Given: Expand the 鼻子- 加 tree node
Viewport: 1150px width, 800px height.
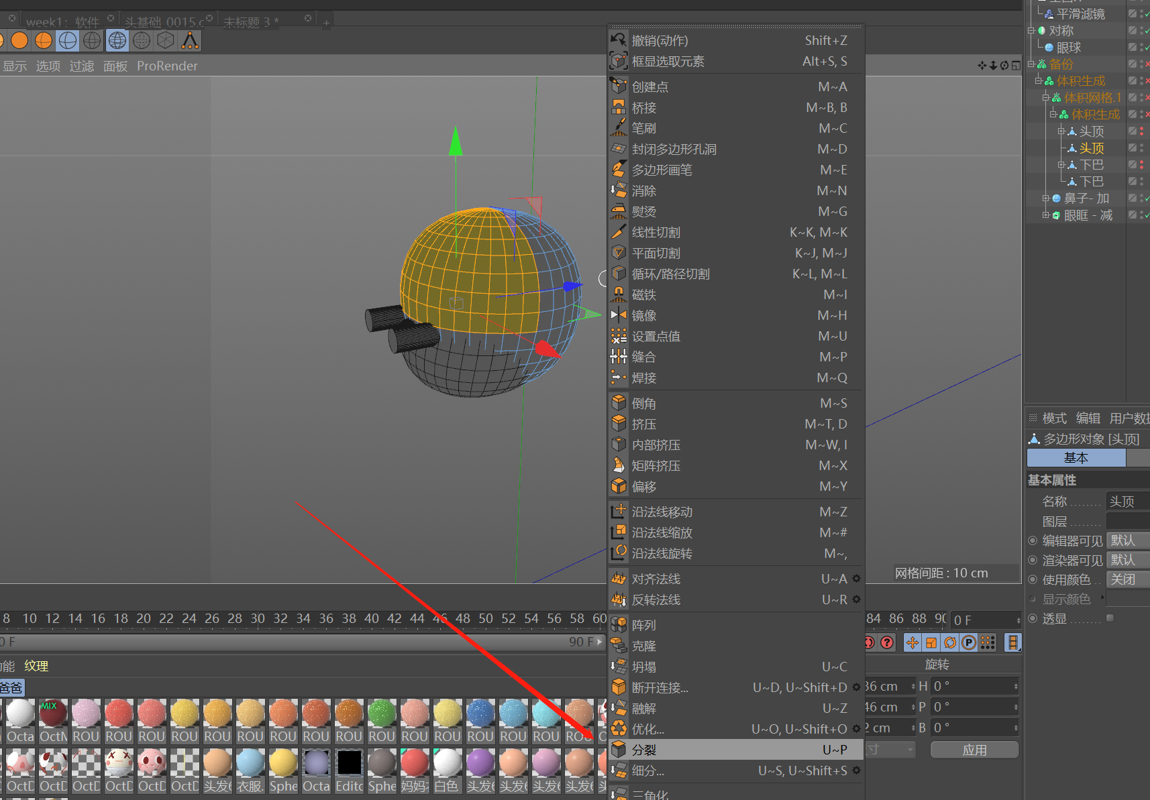Looking at the screenshot, I should (x=1045, y=198).
